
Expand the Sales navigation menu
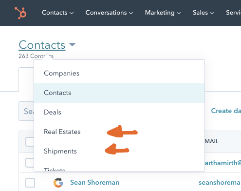point(203,13)
